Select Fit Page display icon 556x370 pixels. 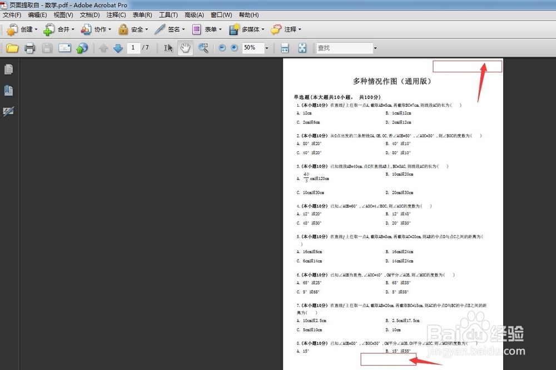302,48
